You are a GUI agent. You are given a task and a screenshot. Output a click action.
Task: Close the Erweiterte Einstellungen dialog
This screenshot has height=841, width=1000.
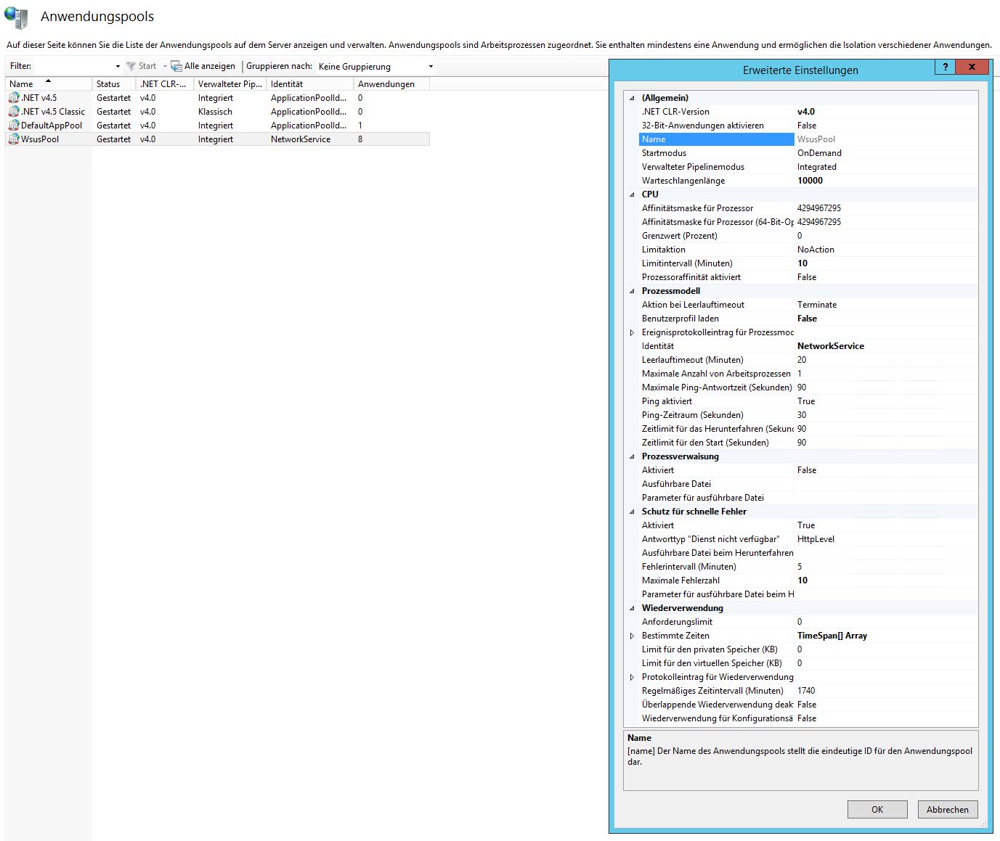[972, 67]
